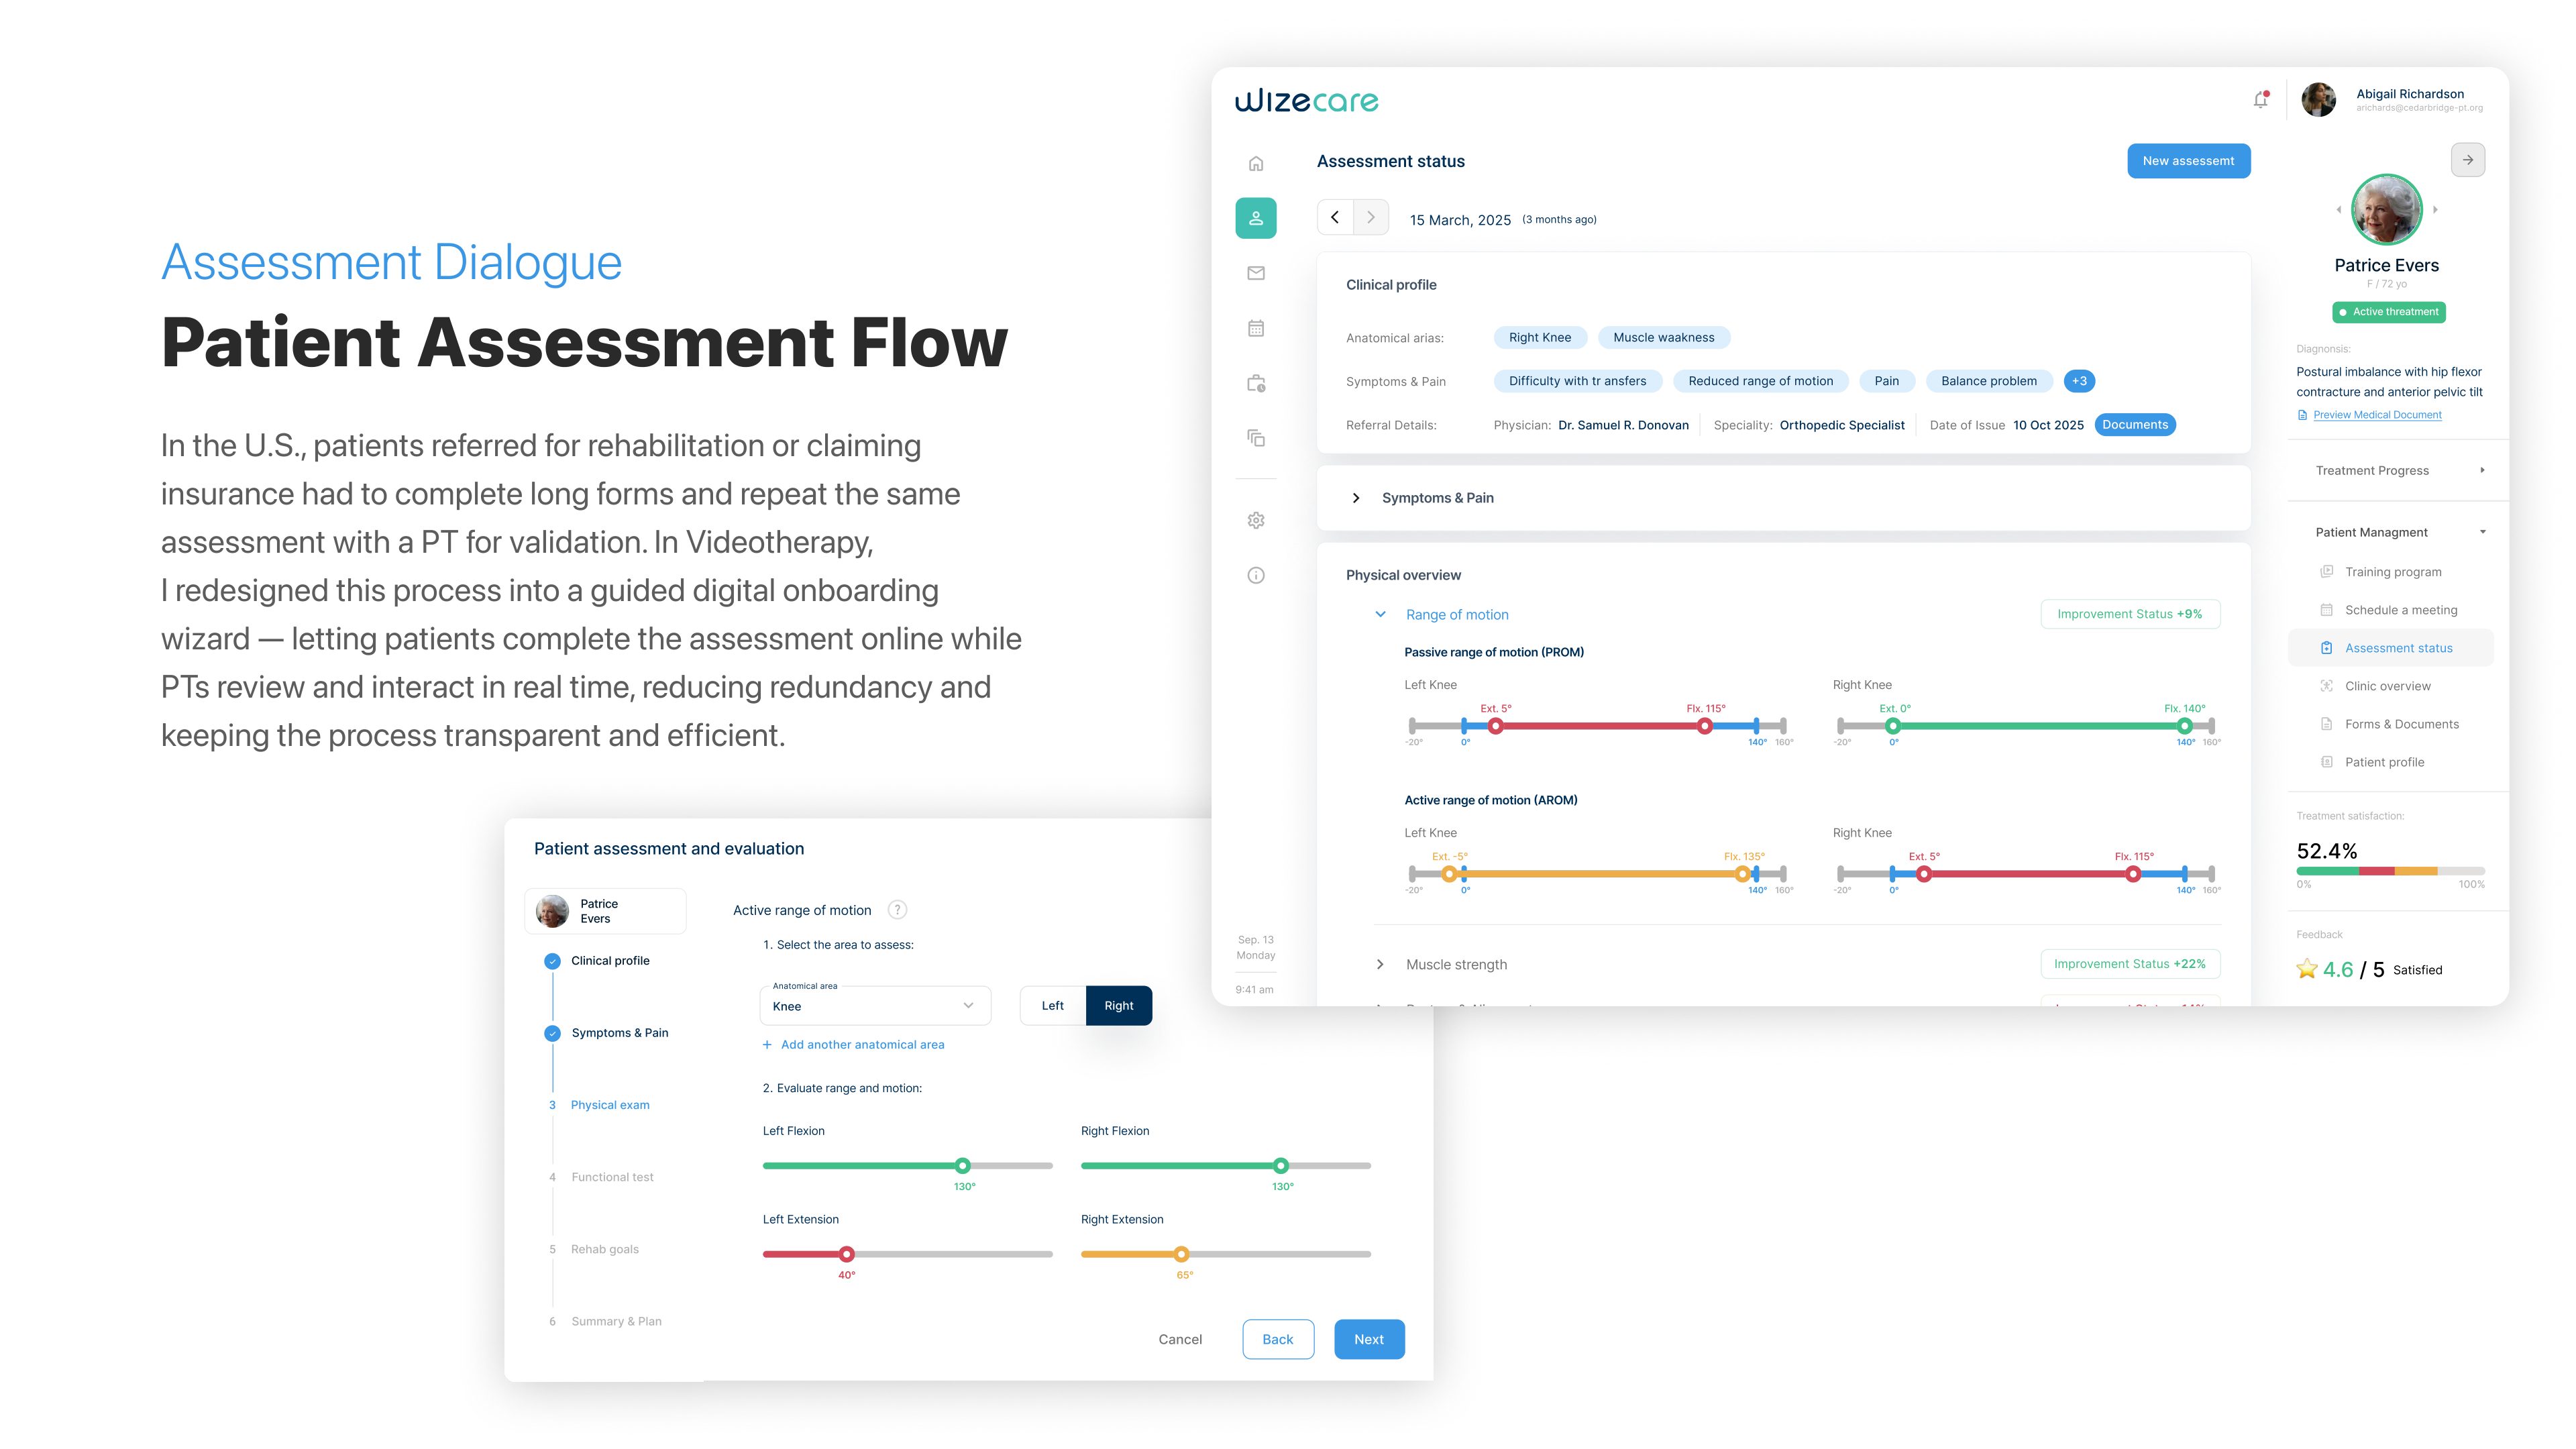Click the feedback star icon
Screen dimensions: 2576x1449
coord(2307,969)
